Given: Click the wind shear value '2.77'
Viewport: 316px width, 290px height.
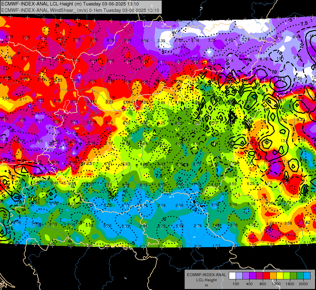Looking at the screenshot, I should pyautogui.click(x=25, y=58).
